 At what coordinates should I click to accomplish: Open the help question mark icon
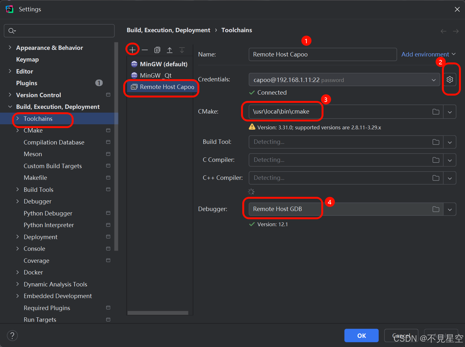(x=12, y=336)
